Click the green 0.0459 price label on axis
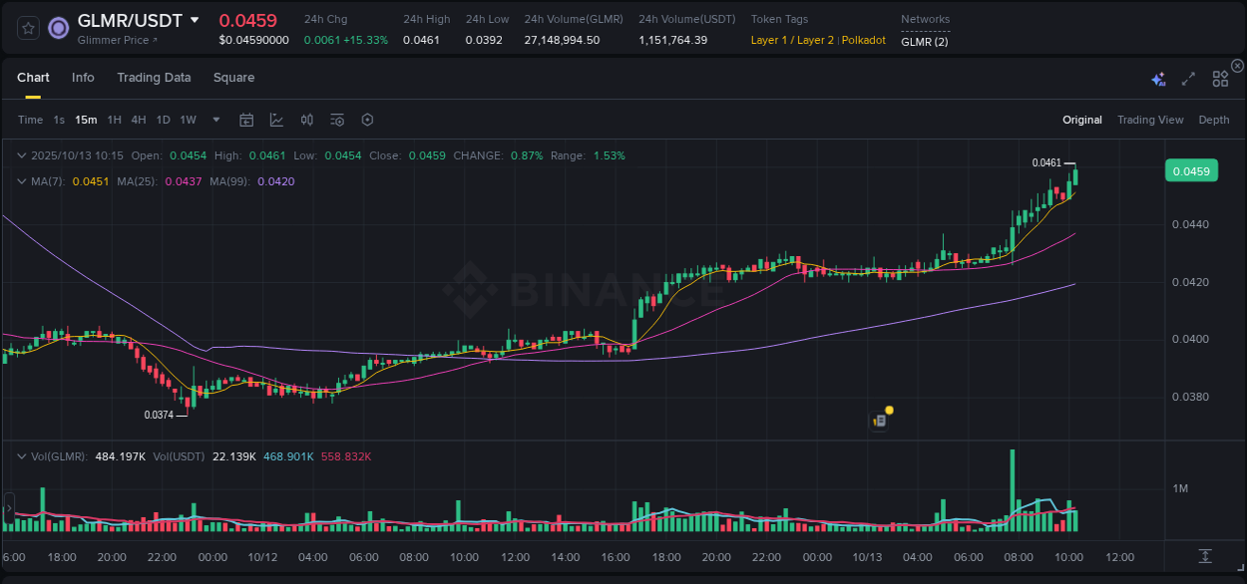Image resolution: width=1247 pixels, height=584 pixels. point(1191,170)
